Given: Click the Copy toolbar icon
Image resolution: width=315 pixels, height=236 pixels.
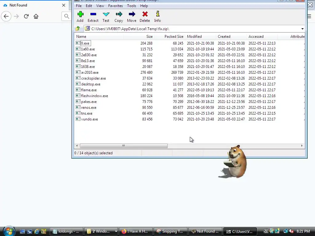Looking at the screenshot, I should click(x=119, y=17).
